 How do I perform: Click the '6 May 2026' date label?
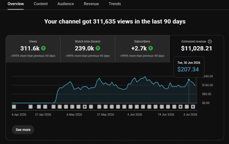tap(74, 114)
